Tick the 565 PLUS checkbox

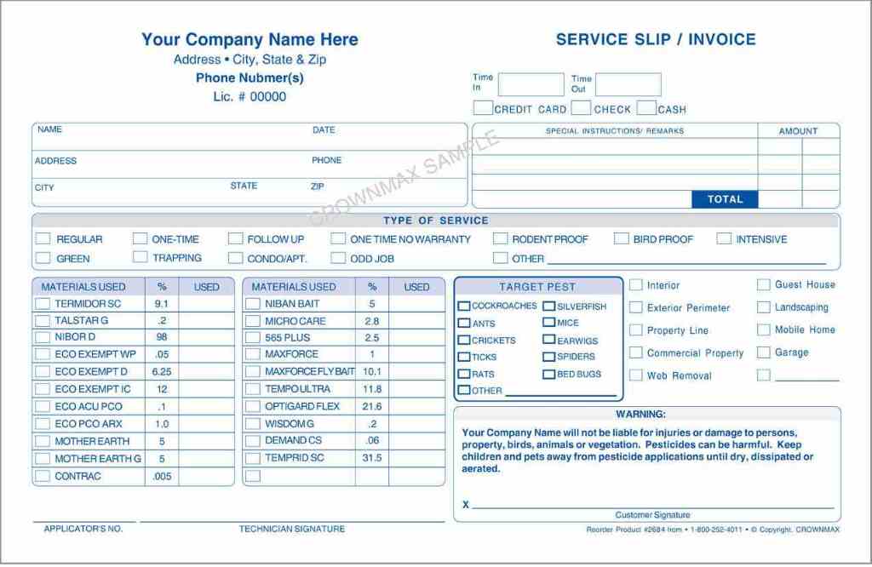[252, 337]
